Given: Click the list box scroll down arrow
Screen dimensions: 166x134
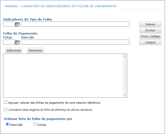Looking at the screenshot, I should tap(125, 95).
